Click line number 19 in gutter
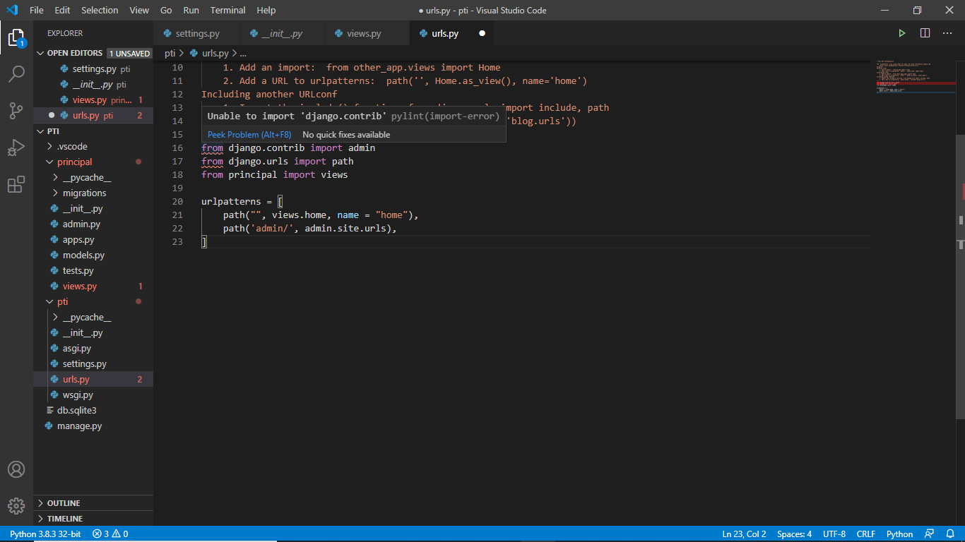Image resolution: width=965 pixels, height=542 pixels. click(177, 188)
